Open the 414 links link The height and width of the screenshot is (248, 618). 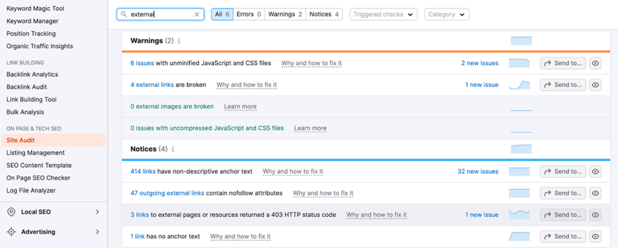(144, 171)
